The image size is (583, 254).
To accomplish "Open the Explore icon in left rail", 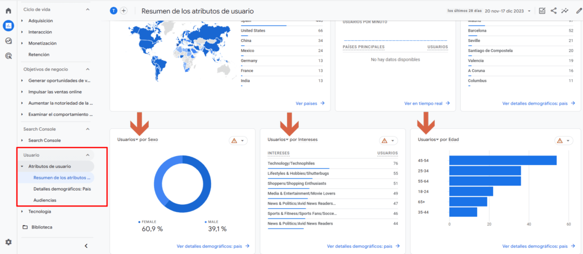I will [8, 41].
